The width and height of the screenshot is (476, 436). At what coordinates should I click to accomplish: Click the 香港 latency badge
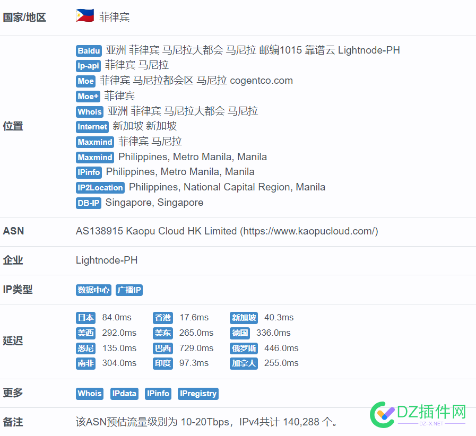[163, 318]
